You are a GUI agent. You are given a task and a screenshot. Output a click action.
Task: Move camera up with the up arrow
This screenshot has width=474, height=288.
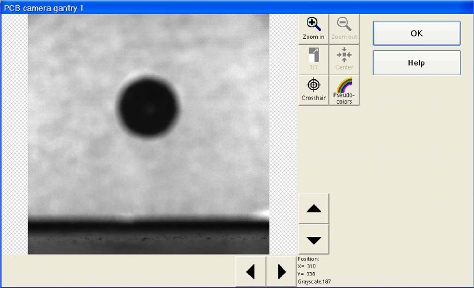click(314, 209)
